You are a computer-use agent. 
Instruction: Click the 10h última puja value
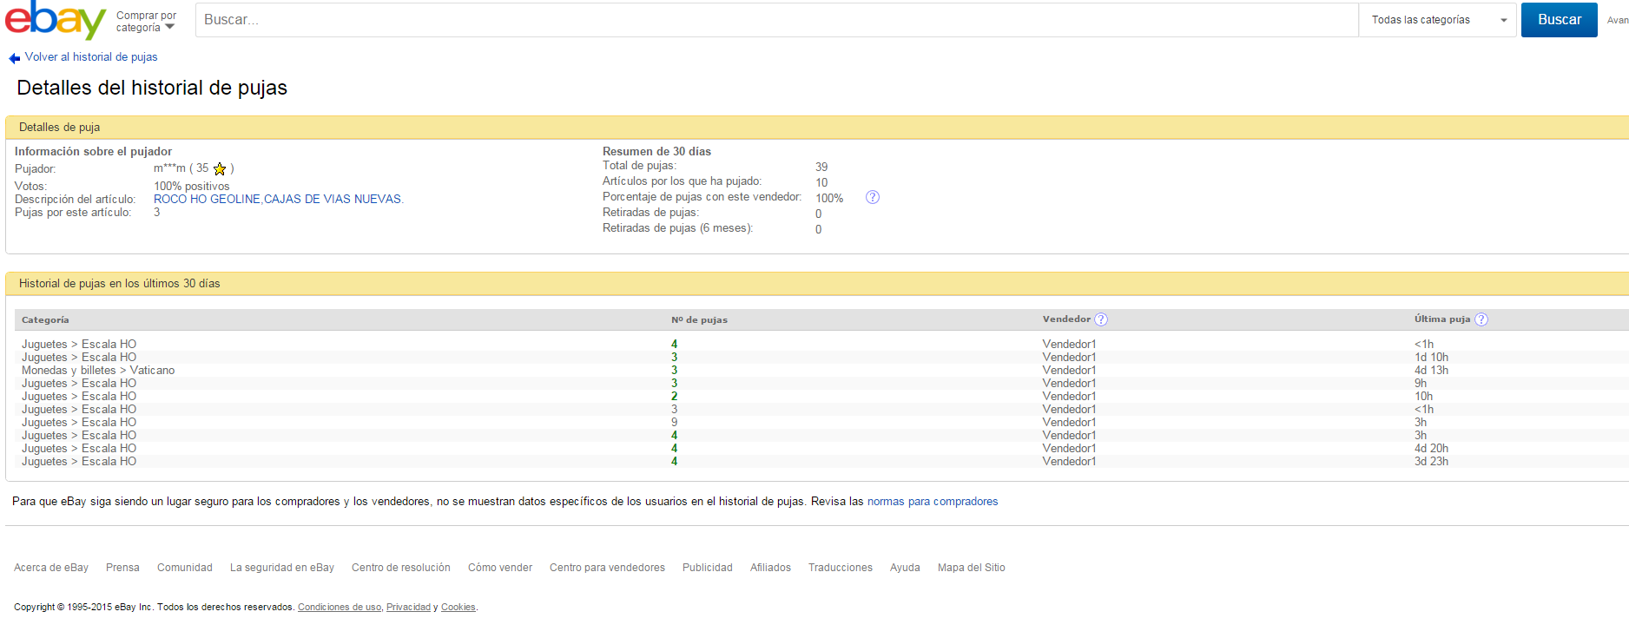(x=1423, y=397)
